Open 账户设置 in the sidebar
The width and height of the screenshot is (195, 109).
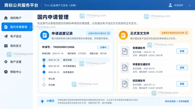click(x=17, y=62)
